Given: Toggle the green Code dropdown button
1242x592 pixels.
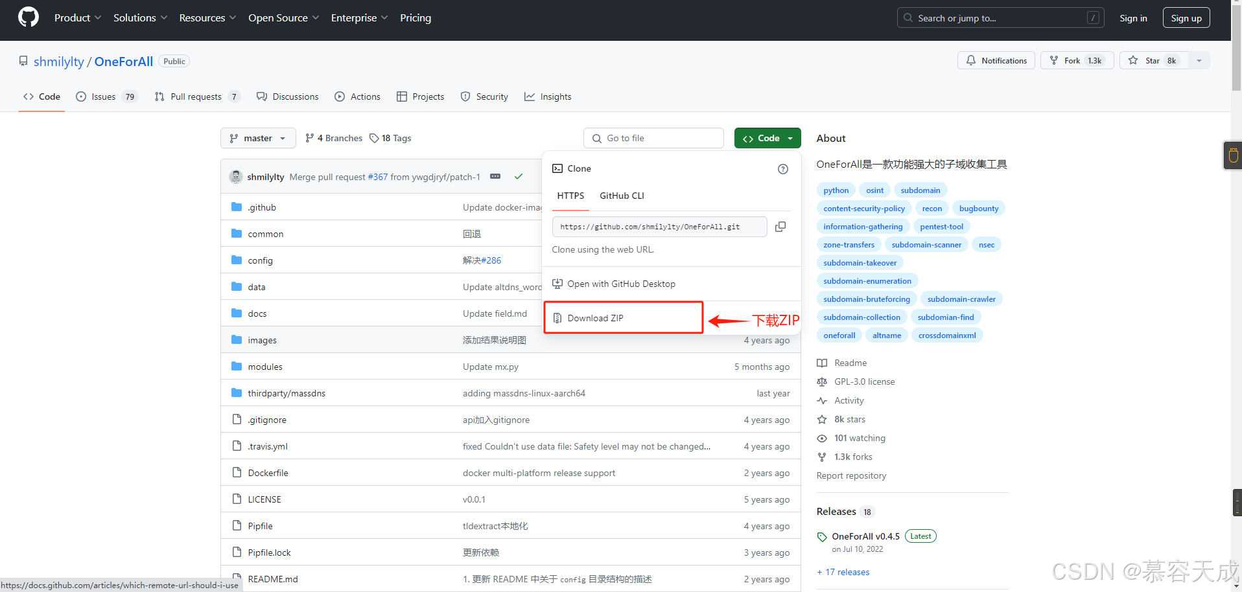Looking at the screenshot, I should click(767, 138).
